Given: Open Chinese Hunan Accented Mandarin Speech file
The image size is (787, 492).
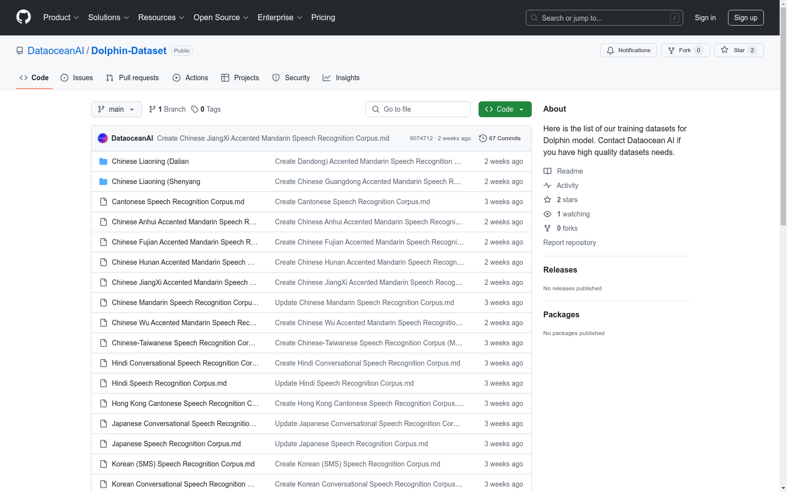Looking at the screenshot, I should (x=183, y=262).
